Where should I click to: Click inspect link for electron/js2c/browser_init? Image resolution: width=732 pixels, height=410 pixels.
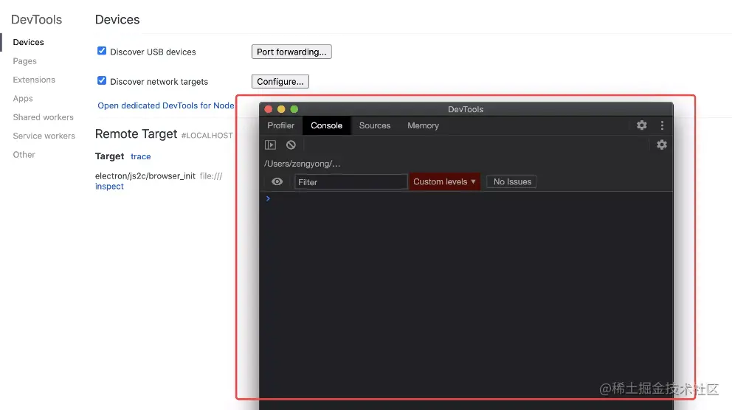coord(109,186)
